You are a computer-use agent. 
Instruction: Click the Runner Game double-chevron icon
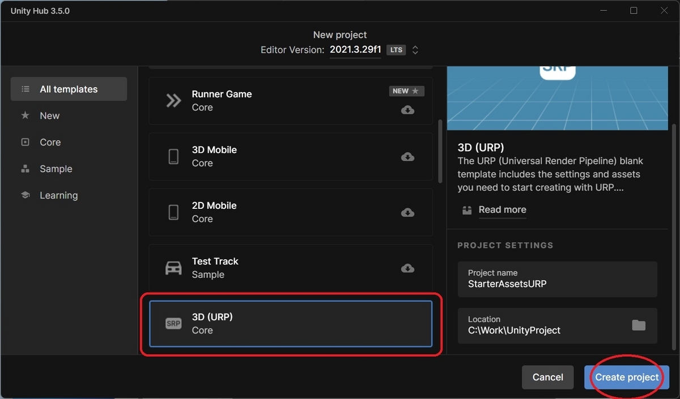tap(173, 100)
